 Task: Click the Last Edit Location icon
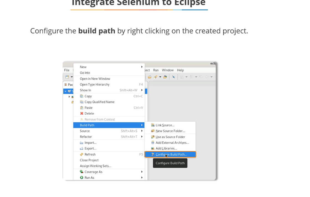(201, 77)
